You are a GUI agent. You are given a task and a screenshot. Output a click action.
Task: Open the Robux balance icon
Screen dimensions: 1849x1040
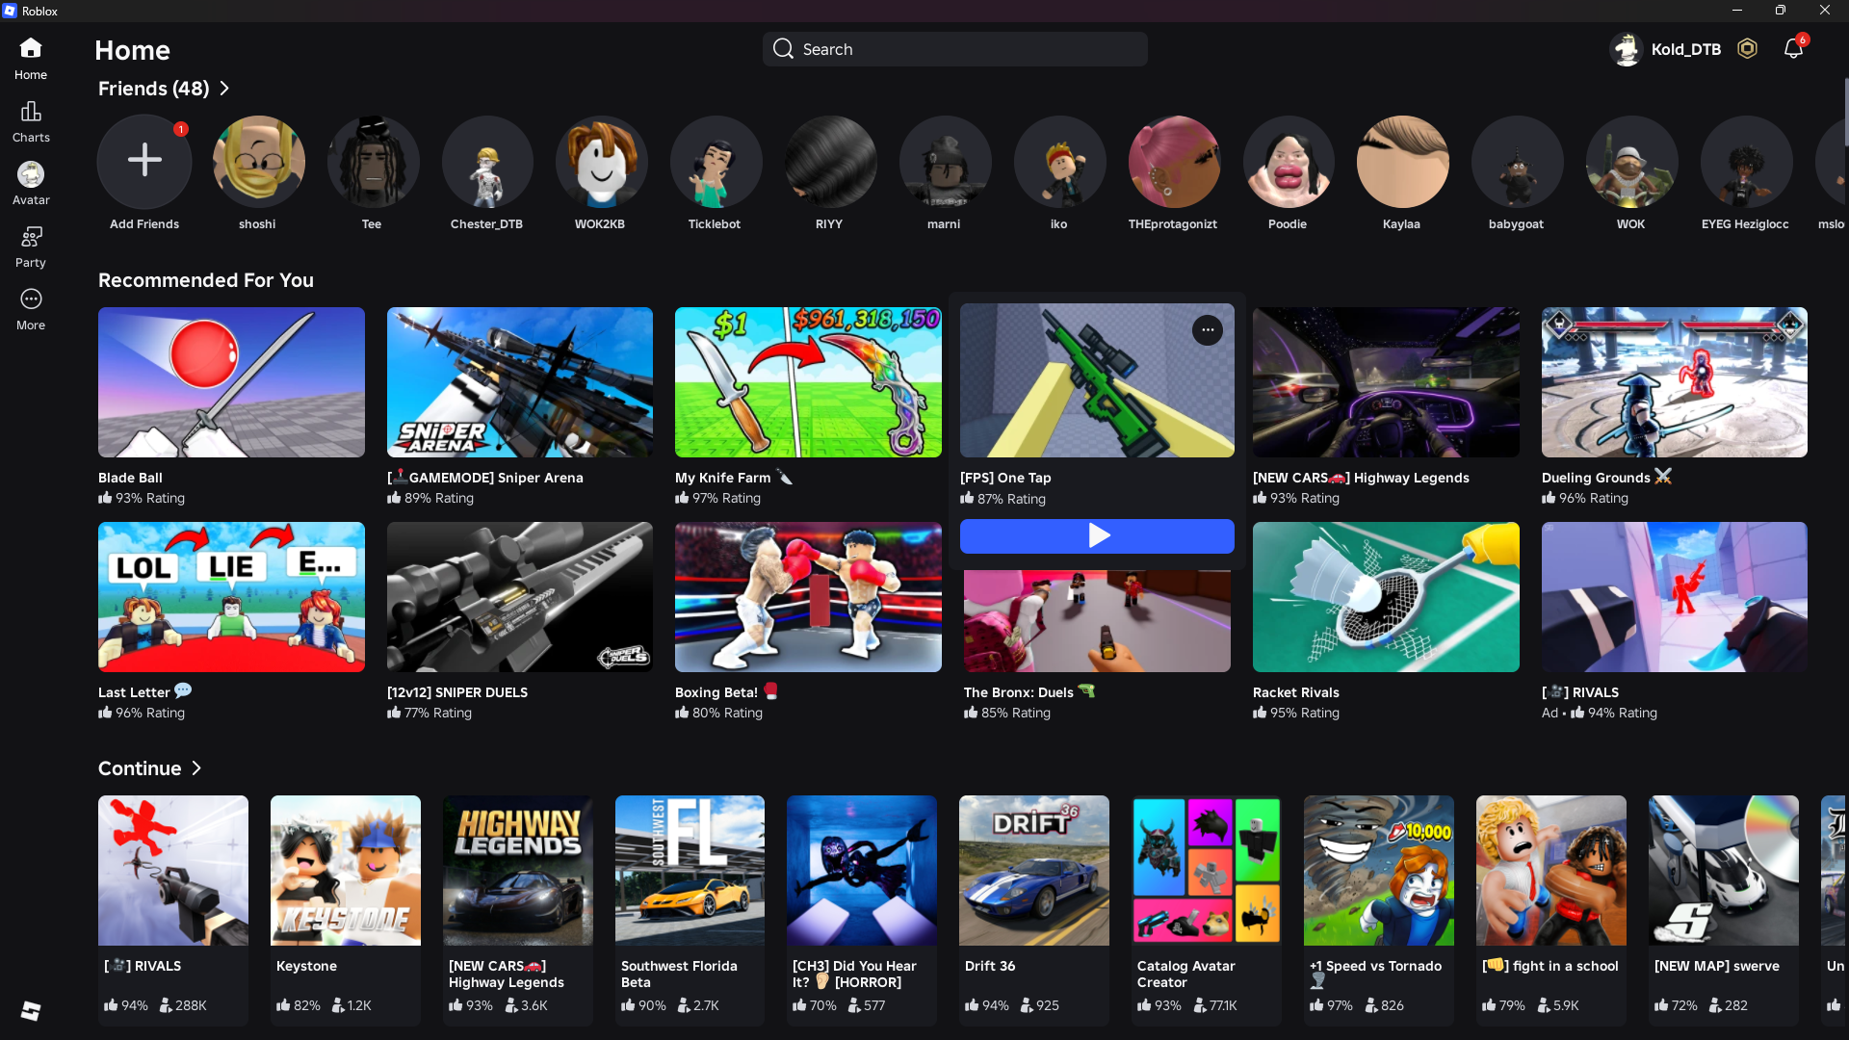tap(1747, 49)
